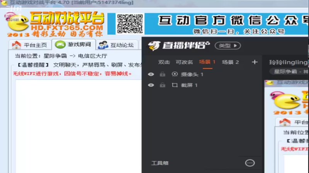Click the screen capture icon beside 截屏 1
Viewport: 309px width, 173px height.
[x=175, y=85]
